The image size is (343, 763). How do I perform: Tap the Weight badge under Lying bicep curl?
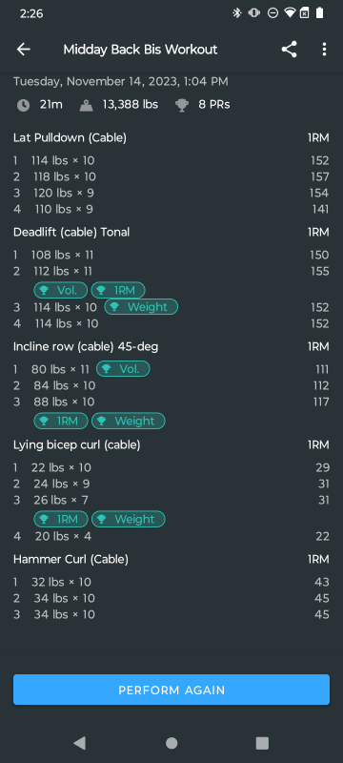point(129,519)
